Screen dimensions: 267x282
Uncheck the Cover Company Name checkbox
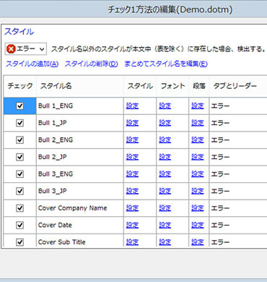coord(19,208)
